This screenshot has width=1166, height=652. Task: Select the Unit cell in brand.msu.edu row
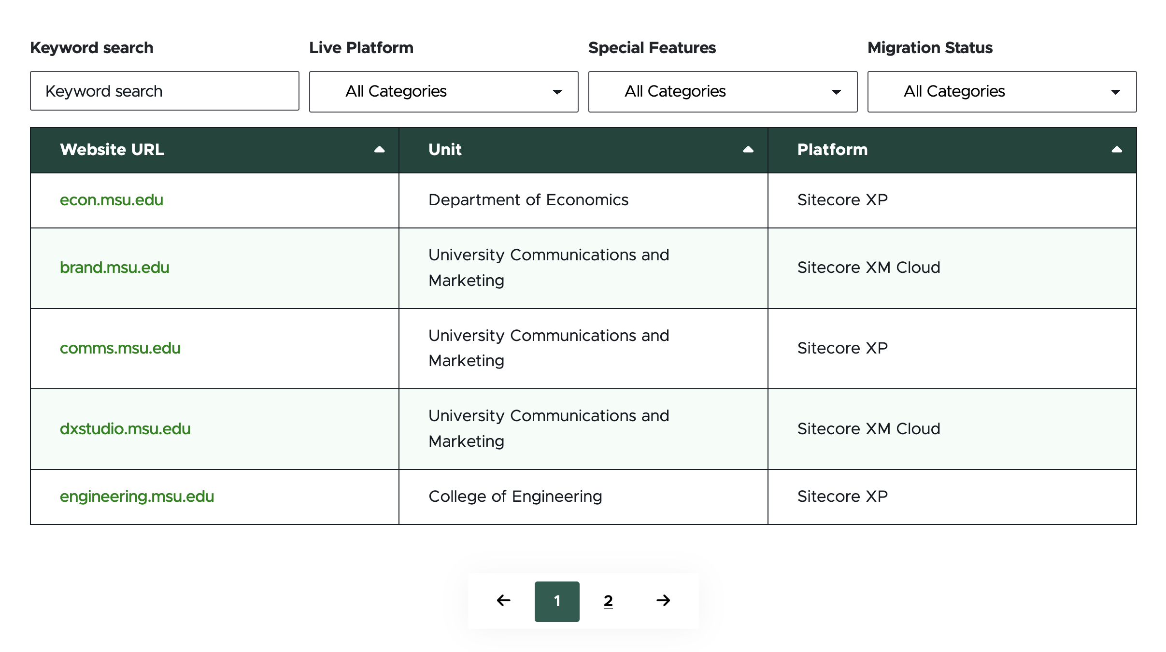583,268
